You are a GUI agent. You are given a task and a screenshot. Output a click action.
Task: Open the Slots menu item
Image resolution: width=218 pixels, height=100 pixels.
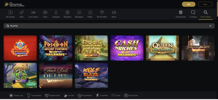point(45,14)
